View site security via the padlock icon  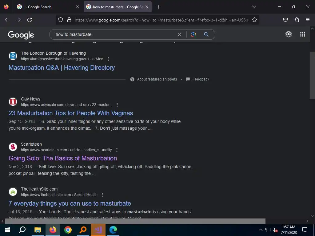pos(69,20)
